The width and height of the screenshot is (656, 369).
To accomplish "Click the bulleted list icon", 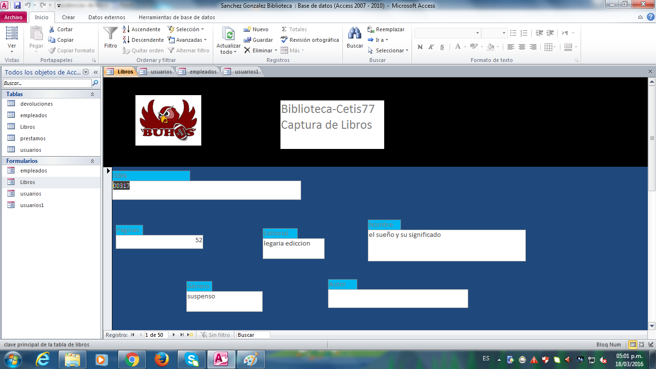I will (513, 33).
